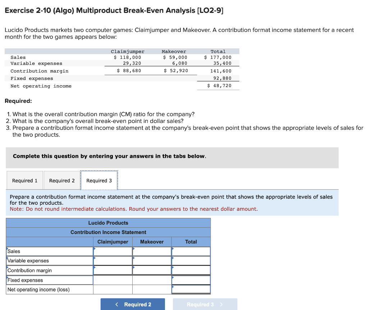The height and width of the screenshot is (310, 368).
Task: Click the Net operating income Total cell
Action: click(x=191, y=289)
